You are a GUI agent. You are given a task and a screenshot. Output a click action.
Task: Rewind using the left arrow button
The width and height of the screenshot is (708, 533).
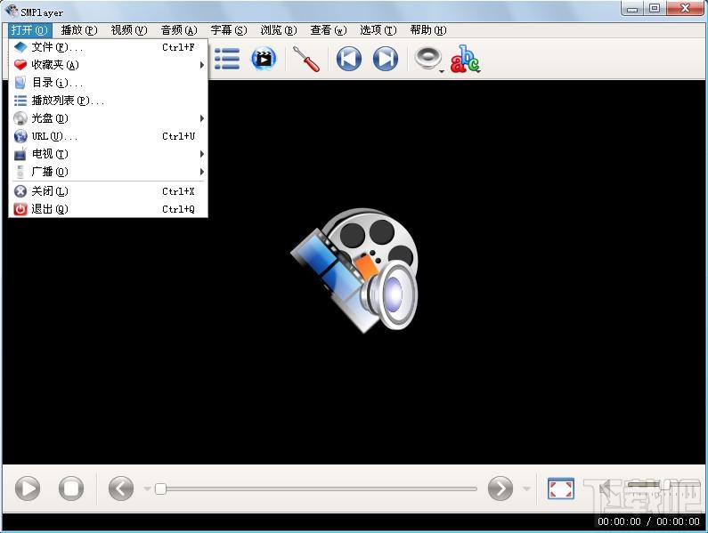coord(121,489)
